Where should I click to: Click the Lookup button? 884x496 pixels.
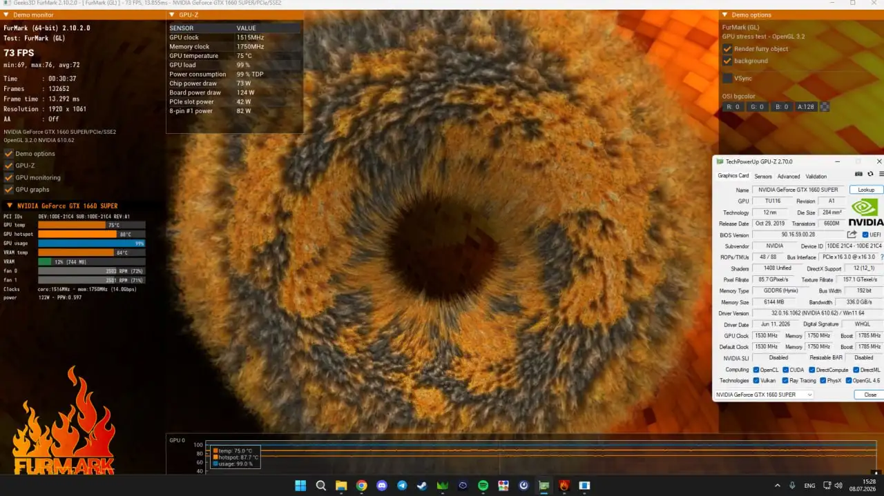(866, 190)
